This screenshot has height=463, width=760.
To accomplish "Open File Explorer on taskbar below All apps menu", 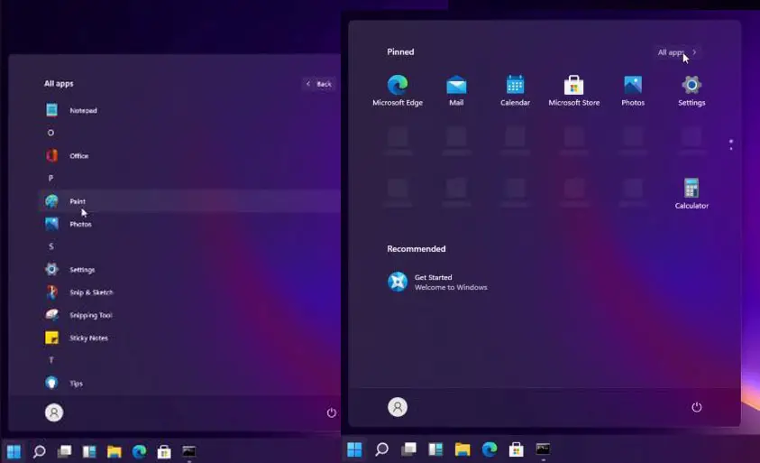I will click(114, 451).
